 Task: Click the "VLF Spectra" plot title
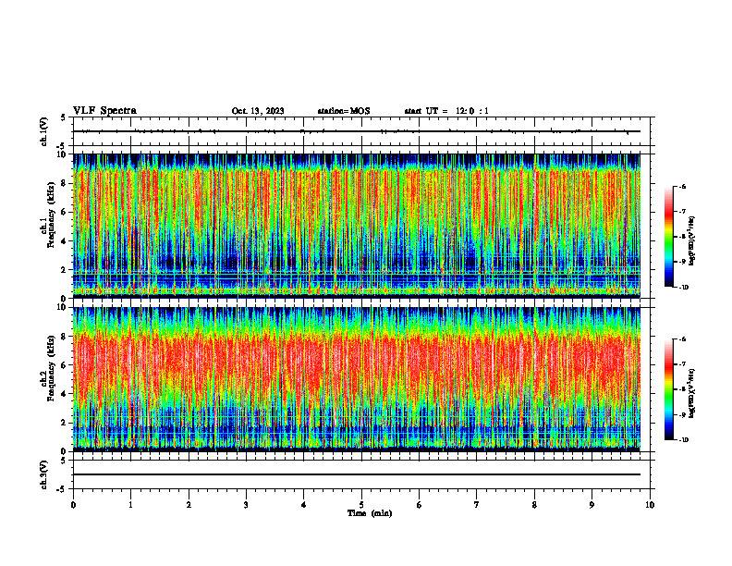tap(104, 111)
